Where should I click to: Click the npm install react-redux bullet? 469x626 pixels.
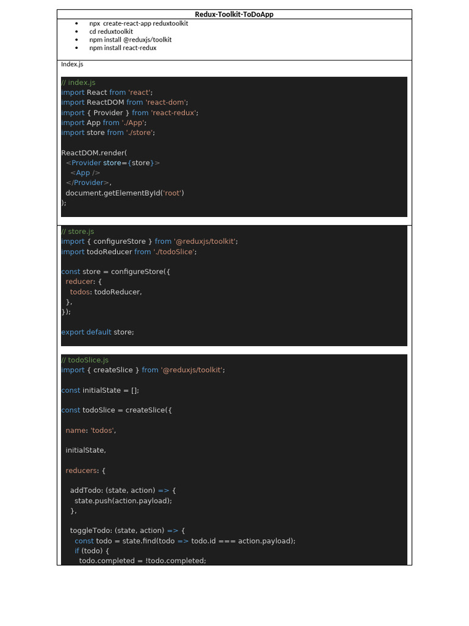click(x=123, y=48)
